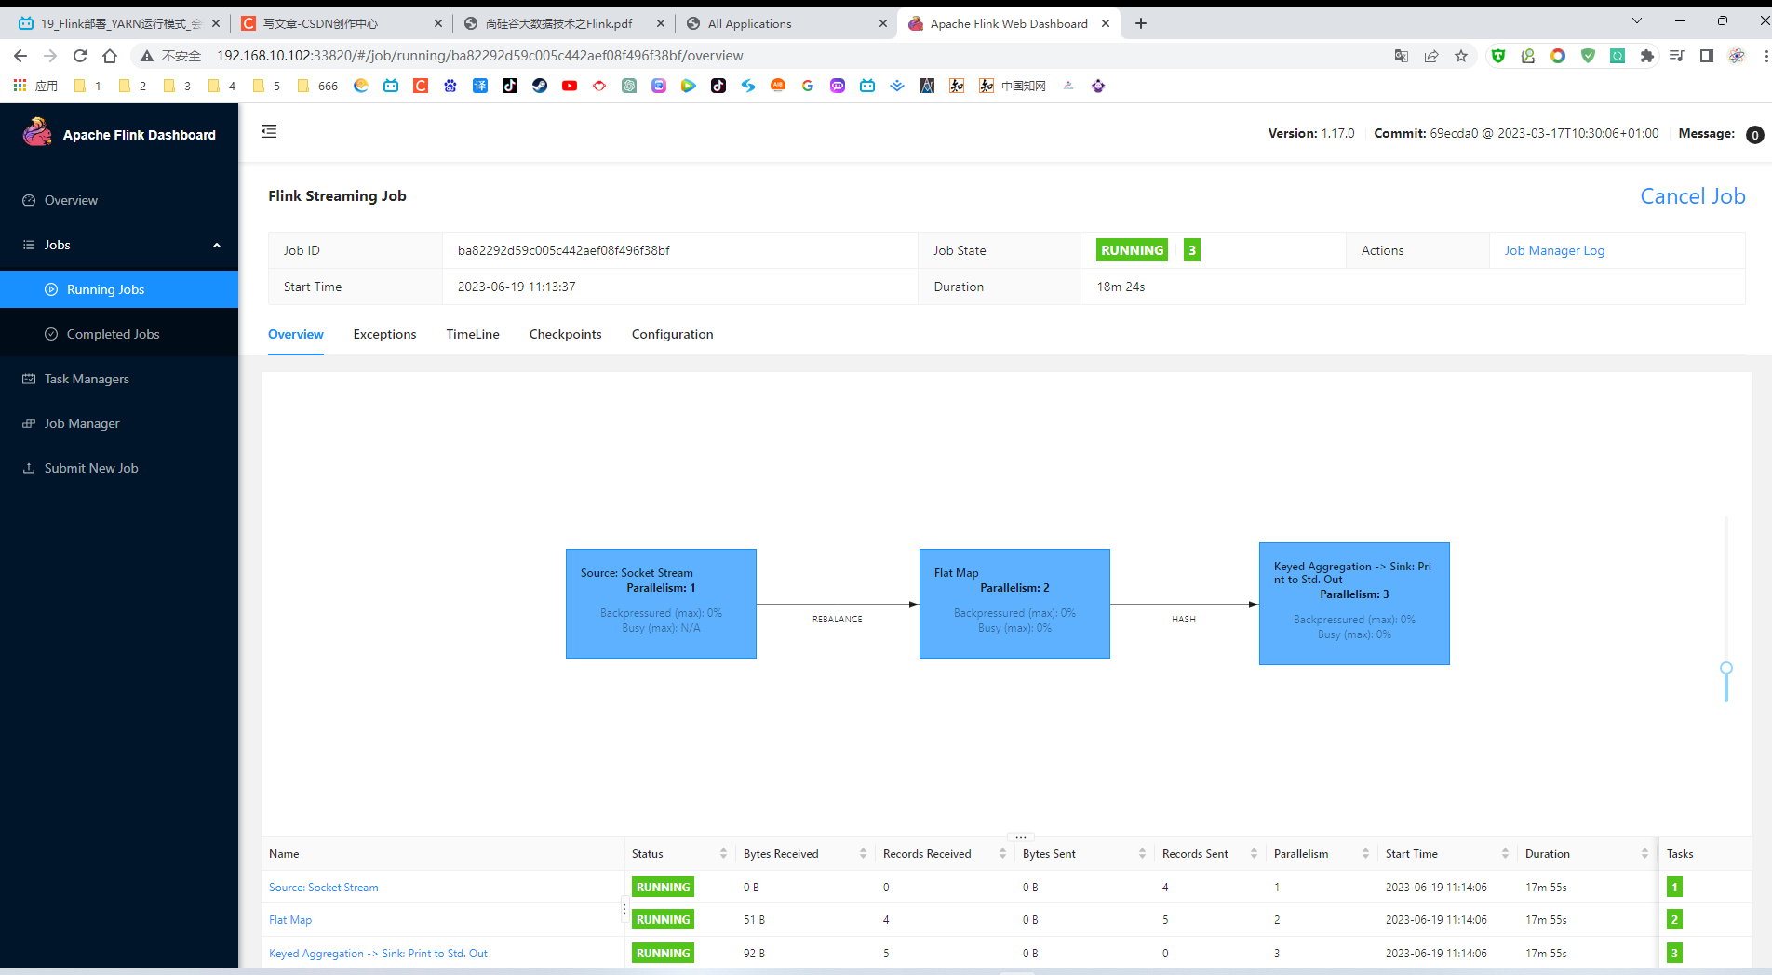Select the job Overview tab

click(x=296, y=334)
